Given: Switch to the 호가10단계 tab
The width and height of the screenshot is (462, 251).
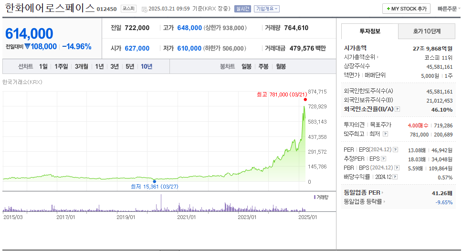Looking at the screenshot, I should pos(427,31).
